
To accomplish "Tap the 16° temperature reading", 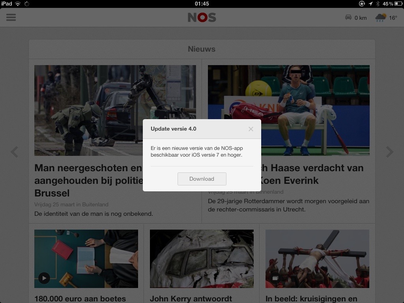I will click(x=393, y=18).
